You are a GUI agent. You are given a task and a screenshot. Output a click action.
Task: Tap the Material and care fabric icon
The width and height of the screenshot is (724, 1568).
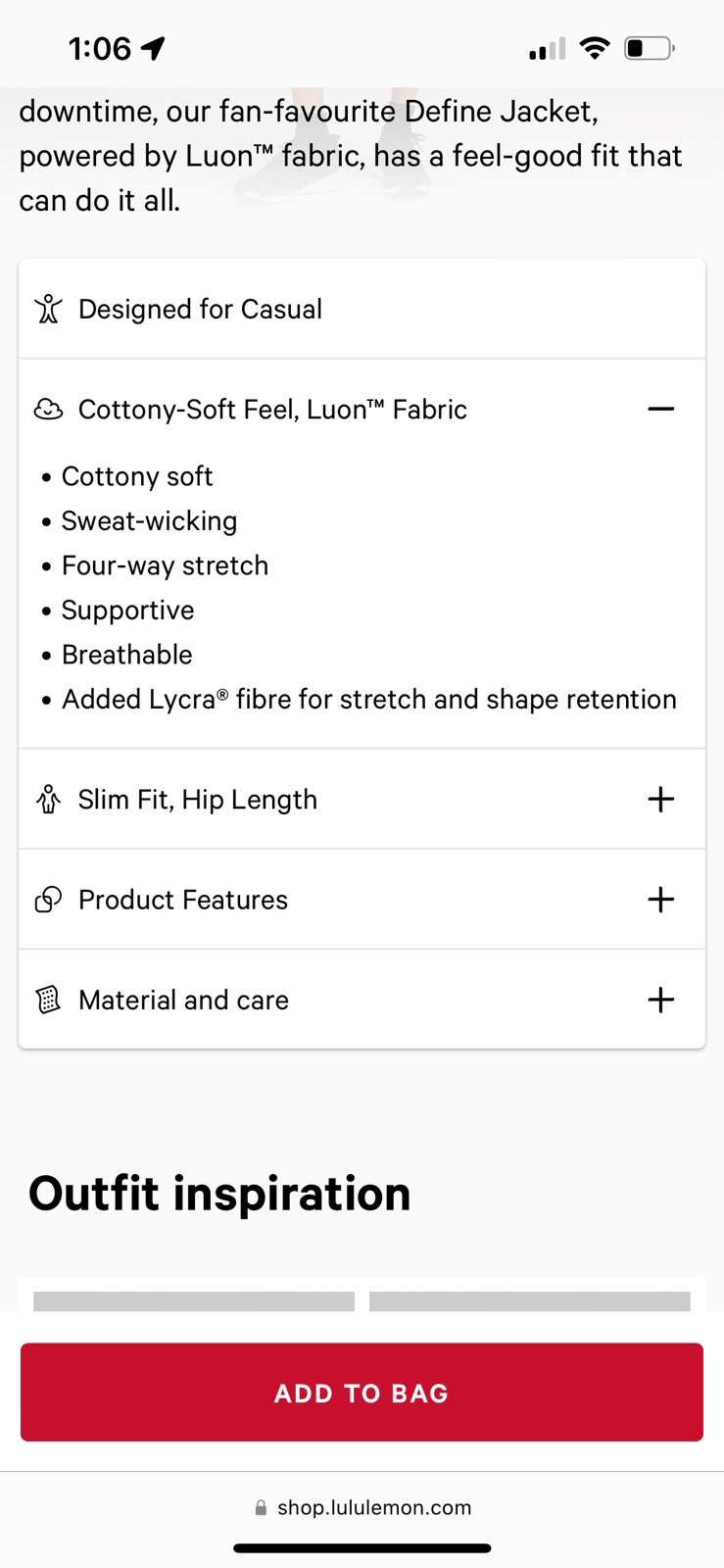tap(48, 1000)
